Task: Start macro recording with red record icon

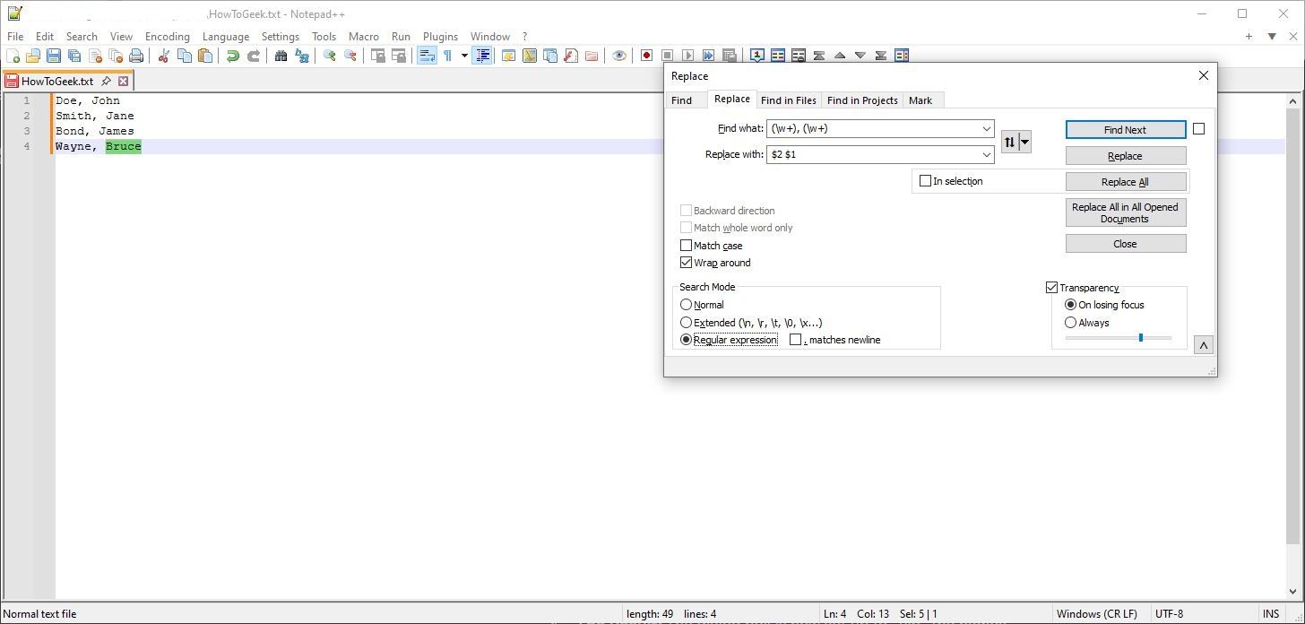Action: tap(646, 56)
